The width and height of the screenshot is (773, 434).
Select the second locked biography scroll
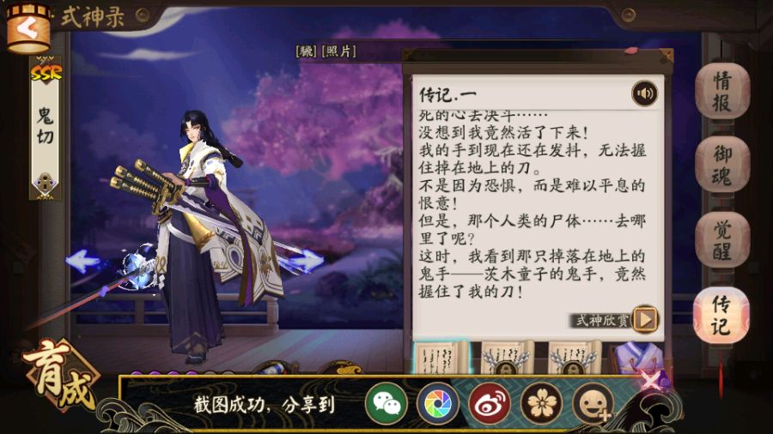point(506,359)
